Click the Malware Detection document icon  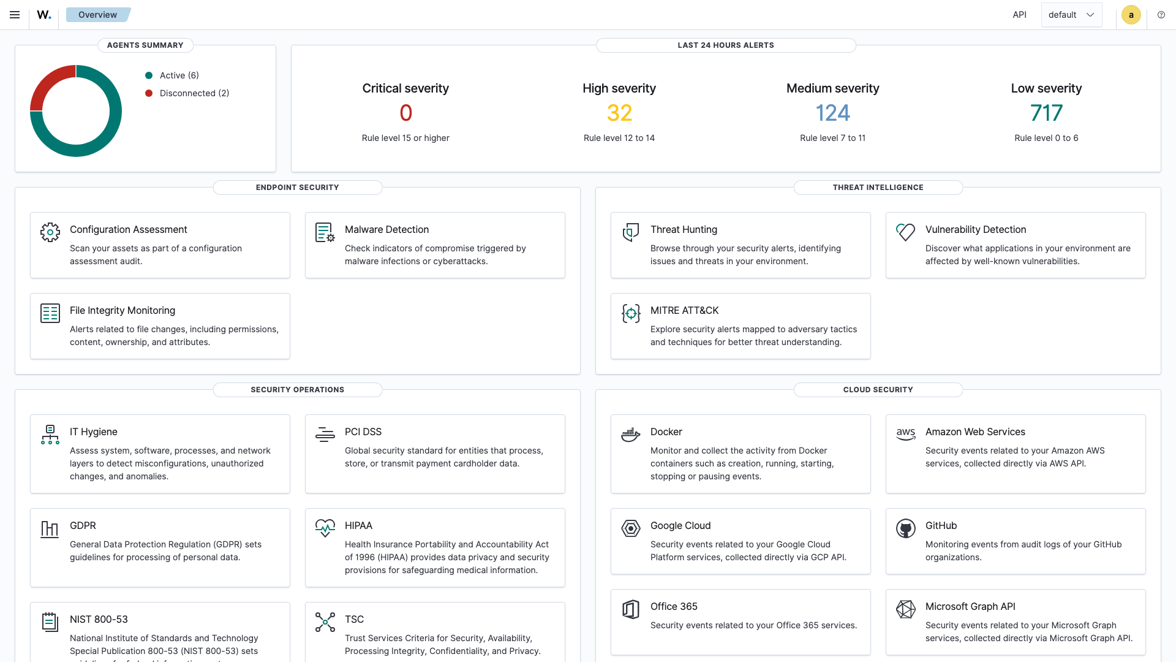pyautogui.click(x=325, y=232)
